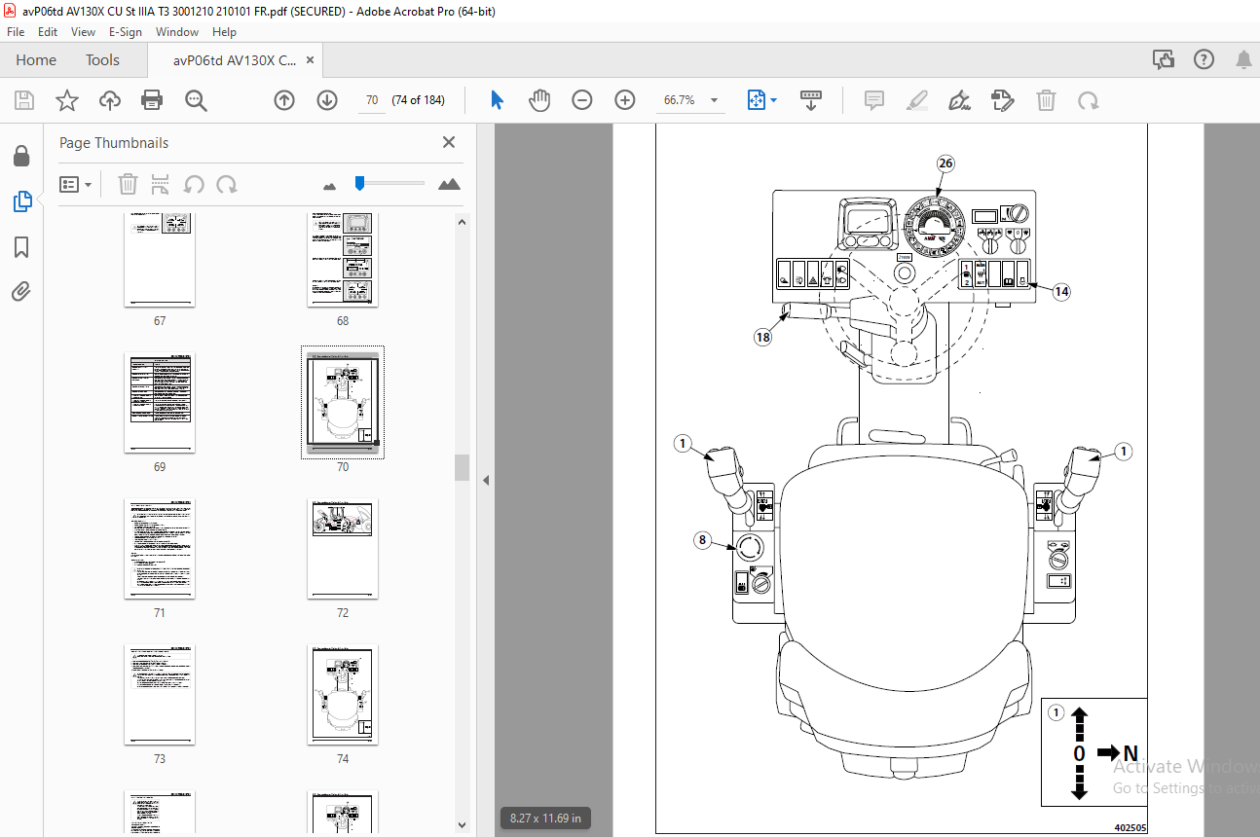1260x837 pixels.
Task: Open the Help menu
Action: [x=224, y=32]
